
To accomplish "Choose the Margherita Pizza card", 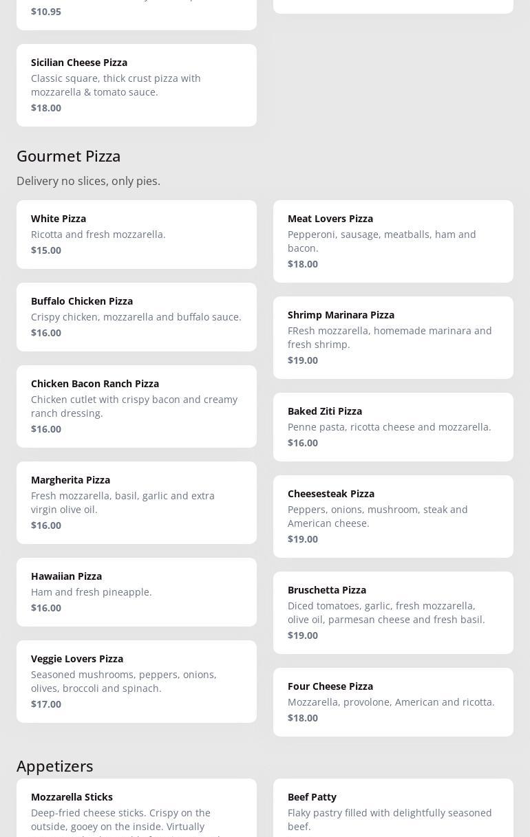I will pyautogui.click(x=136, y=503).
